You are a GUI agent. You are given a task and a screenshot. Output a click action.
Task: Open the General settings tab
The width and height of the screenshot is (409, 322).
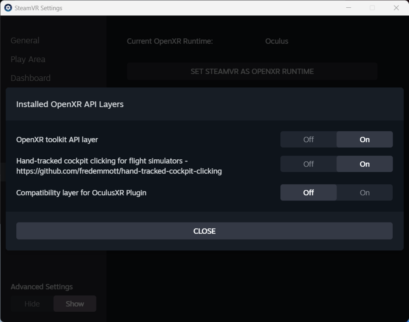[25, 40]
